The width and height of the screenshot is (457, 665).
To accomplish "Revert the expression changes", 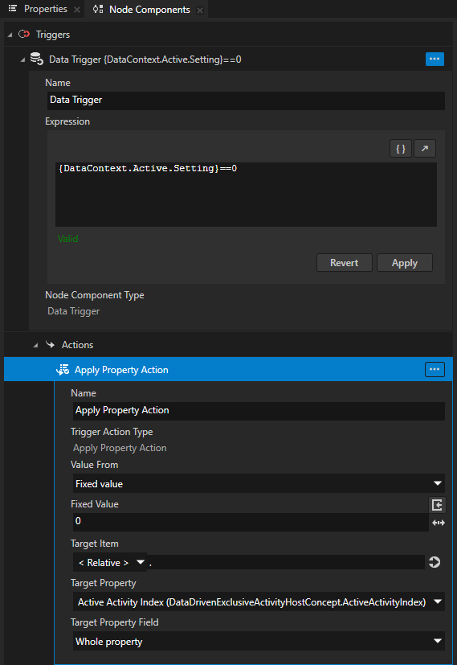I will click(345, 262).
